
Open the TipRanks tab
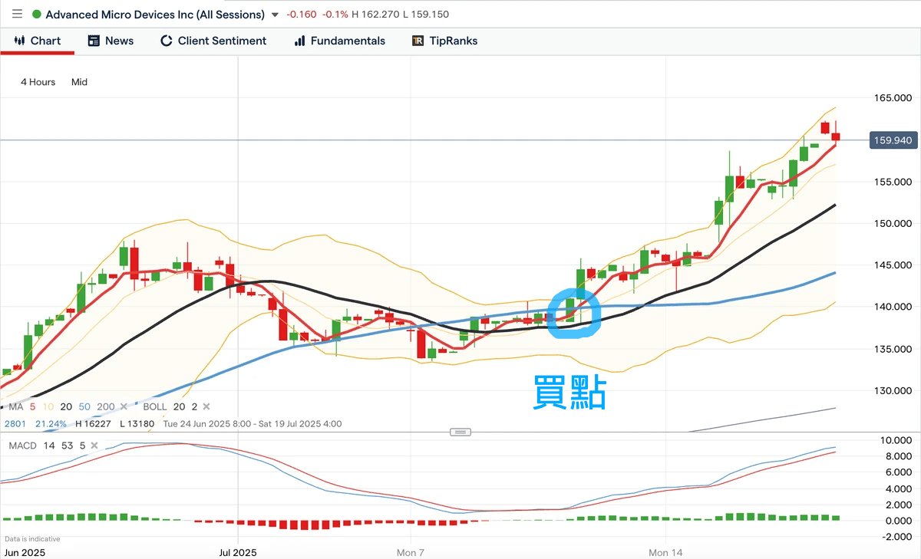[x=444, y=41]
